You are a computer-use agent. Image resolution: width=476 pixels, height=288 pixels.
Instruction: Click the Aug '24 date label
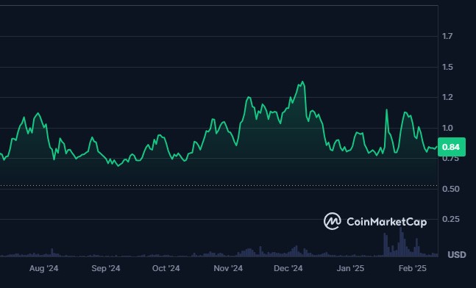click(43, 268)
